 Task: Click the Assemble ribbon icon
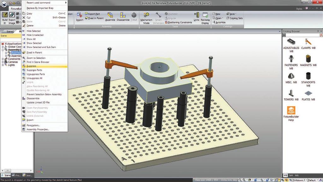pyautogui.click(x=110, y=17)
